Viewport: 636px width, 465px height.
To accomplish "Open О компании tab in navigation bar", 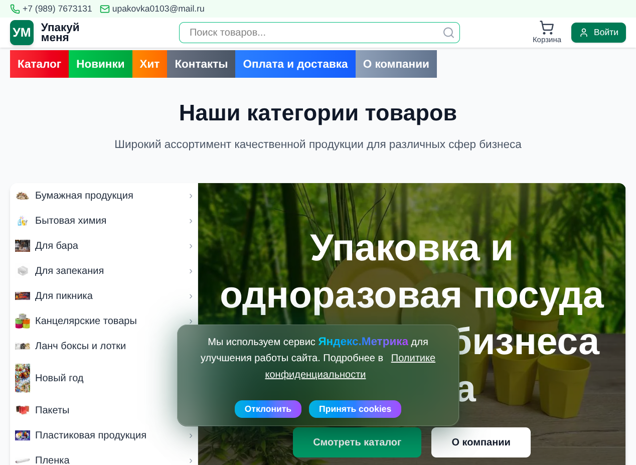I will (396, 64).
